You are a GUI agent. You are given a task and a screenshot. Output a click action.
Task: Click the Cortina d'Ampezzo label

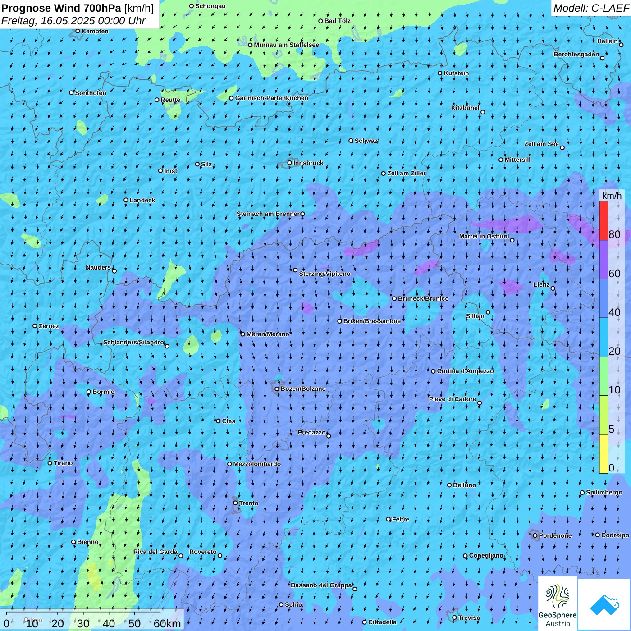tap(465, 371)
